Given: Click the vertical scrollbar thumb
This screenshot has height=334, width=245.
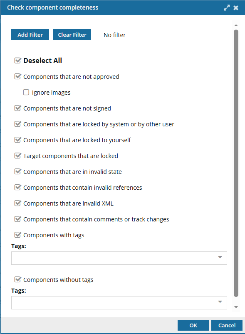Looking at the screenshot, I should tap(236, 163).
